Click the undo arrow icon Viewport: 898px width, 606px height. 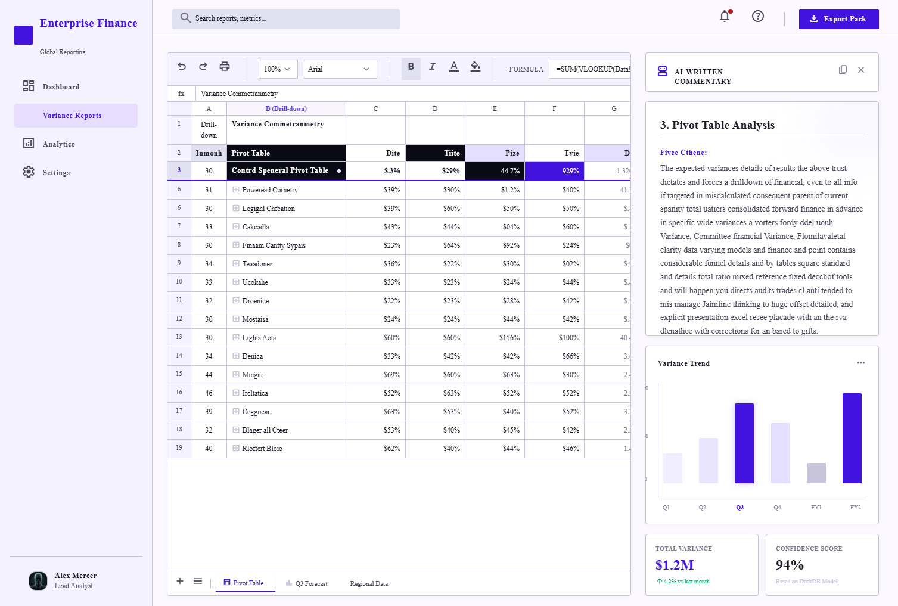point(182,67)
